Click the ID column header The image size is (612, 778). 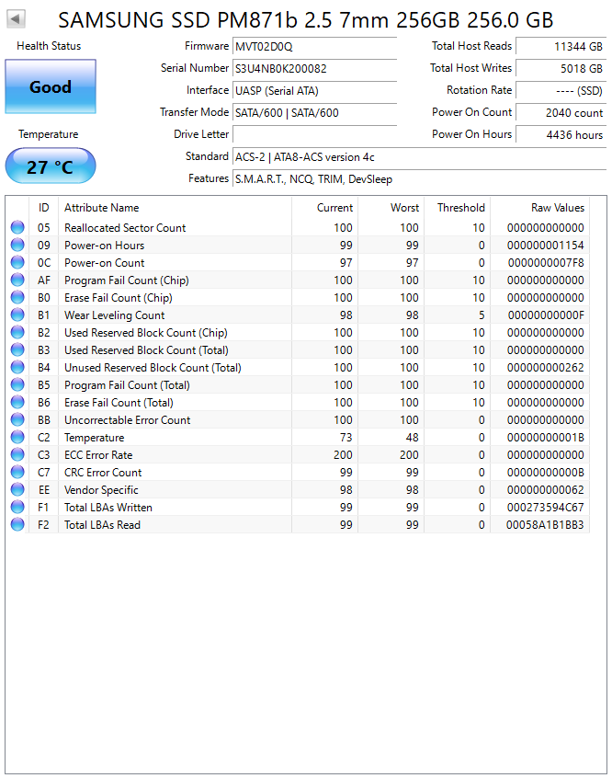tap(43, 208)
